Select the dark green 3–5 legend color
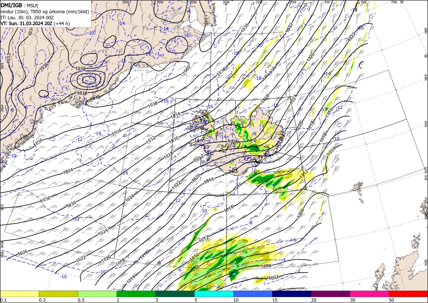Image resolution: width=428 pixels, height=303 pixels. coord(175,294)
